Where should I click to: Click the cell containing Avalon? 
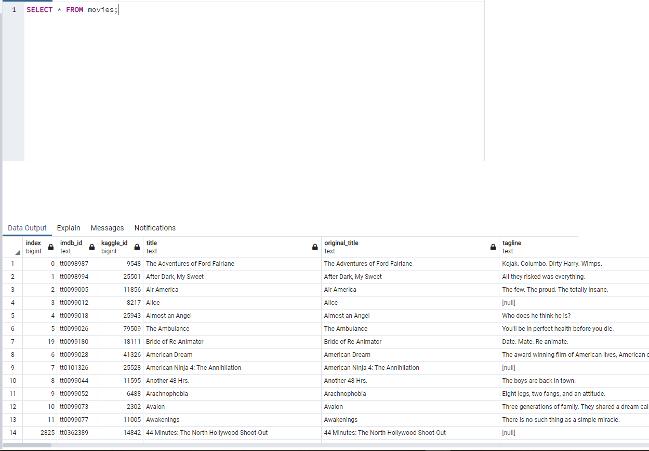click(x=155, y=406)
